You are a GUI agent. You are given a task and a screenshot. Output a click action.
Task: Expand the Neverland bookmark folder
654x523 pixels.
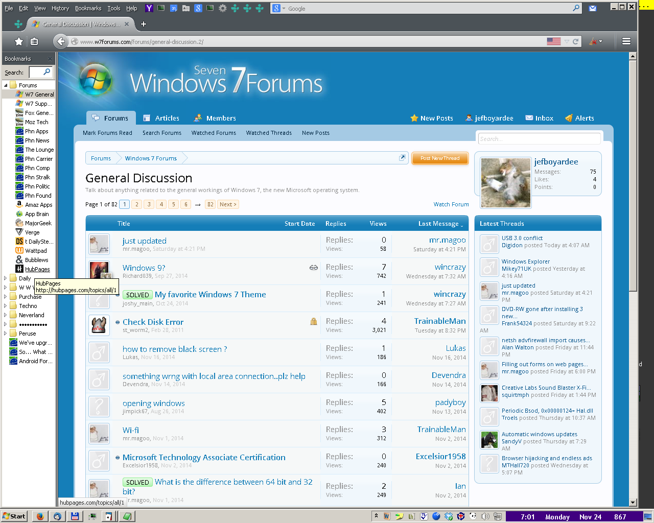coord(6,315)
